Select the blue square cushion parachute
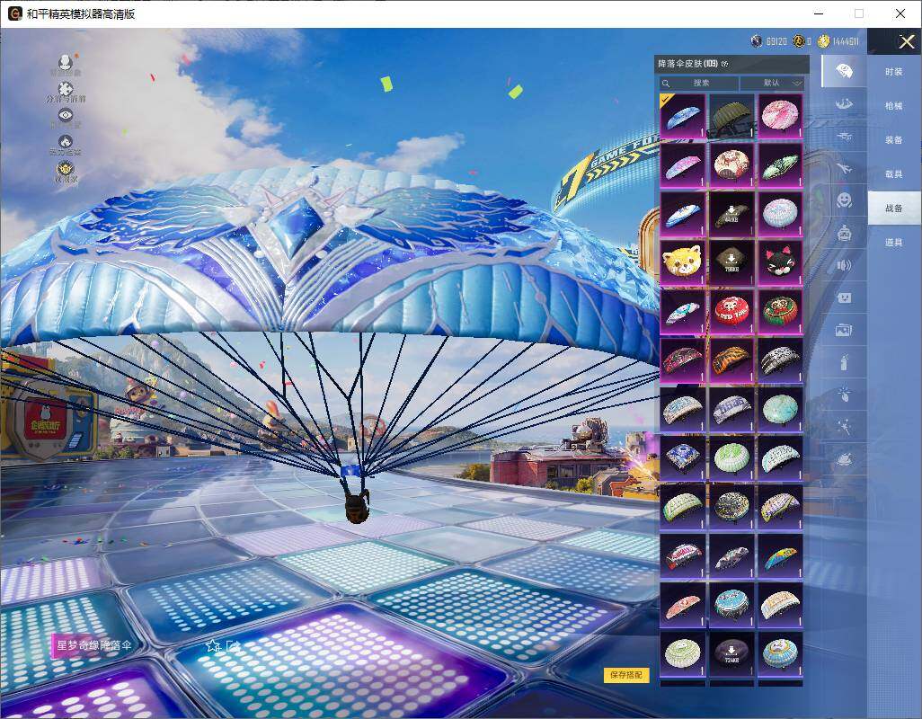The height and width of the screenshot is (719, 922). pyautogui.click(x=682, y=458)
